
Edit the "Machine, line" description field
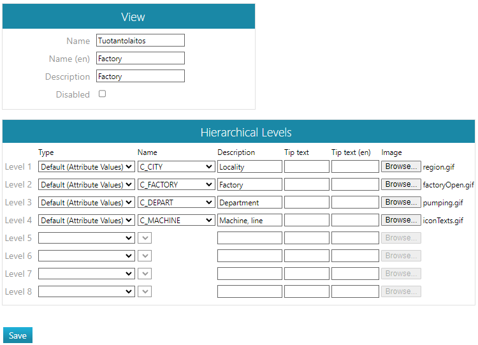pos(249,220)
